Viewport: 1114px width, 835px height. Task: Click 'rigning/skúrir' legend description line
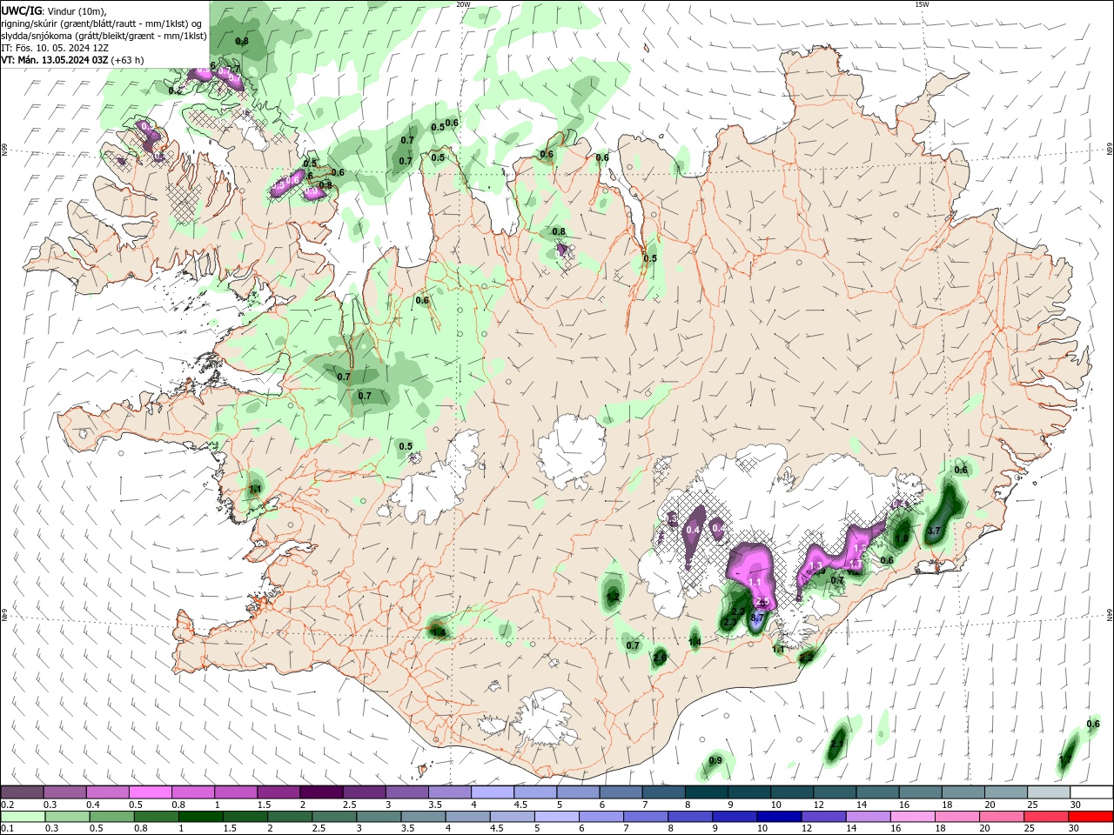coord(103,23)
